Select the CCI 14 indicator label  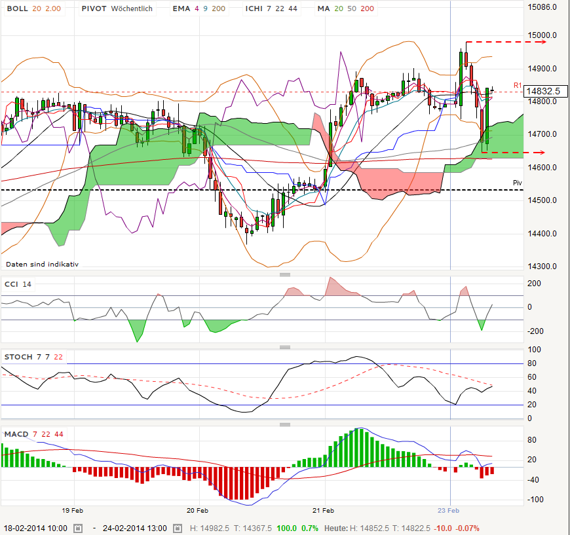(x=18, y=284)
